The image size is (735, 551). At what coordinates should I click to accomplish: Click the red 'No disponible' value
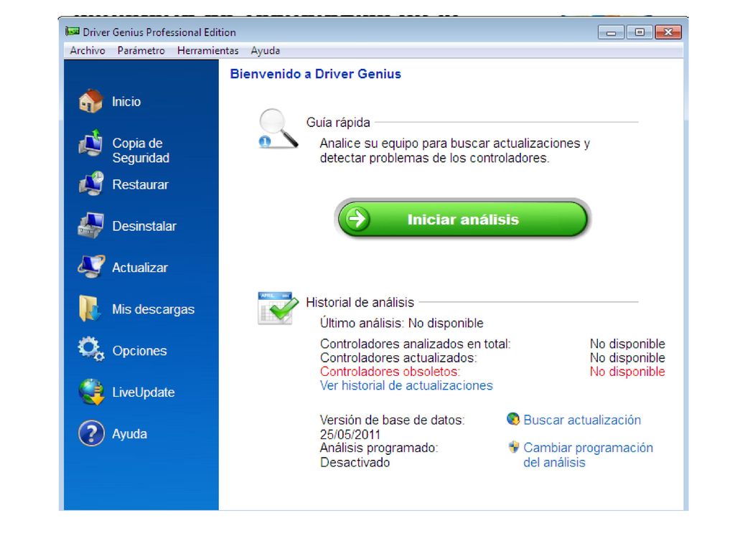(627, 372)
